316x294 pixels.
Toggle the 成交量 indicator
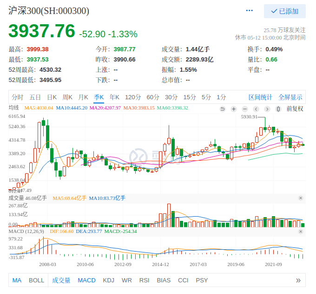click(61, 280)
